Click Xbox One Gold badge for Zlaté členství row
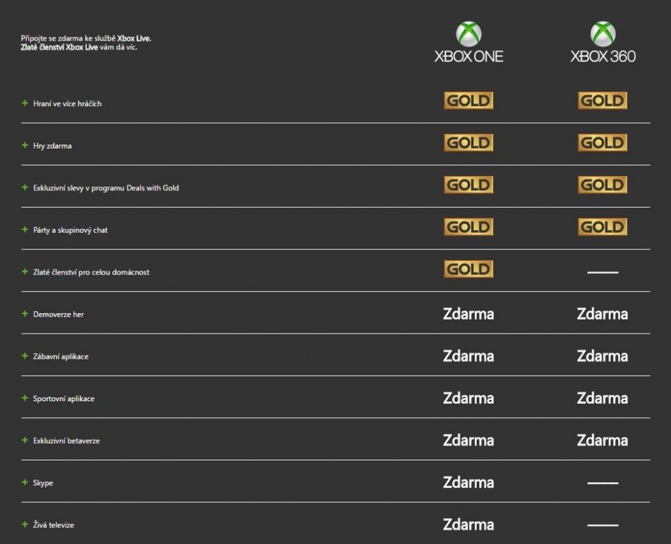Screen dimensions: 671x544 [x=468, y=270]
